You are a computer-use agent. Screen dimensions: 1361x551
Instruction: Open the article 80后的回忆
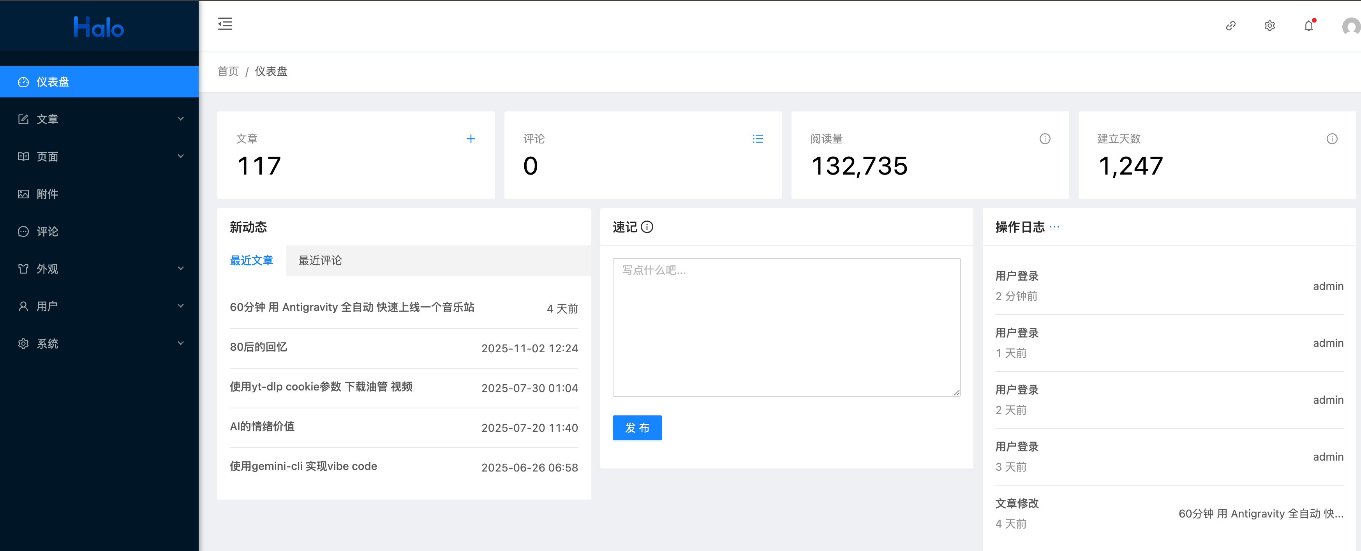click(x=258, y=347)
